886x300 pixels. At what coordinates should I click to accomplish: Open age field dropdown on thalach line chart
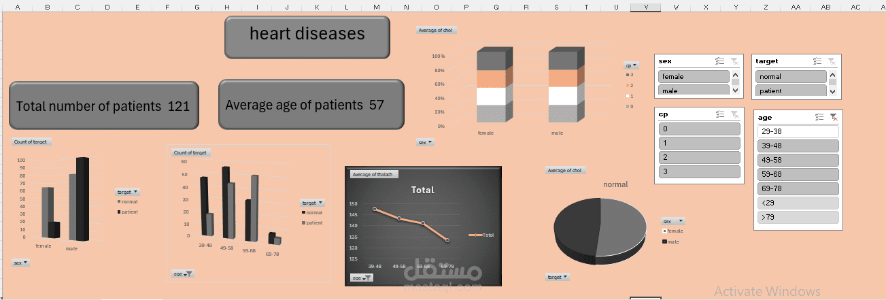[361, 278]
